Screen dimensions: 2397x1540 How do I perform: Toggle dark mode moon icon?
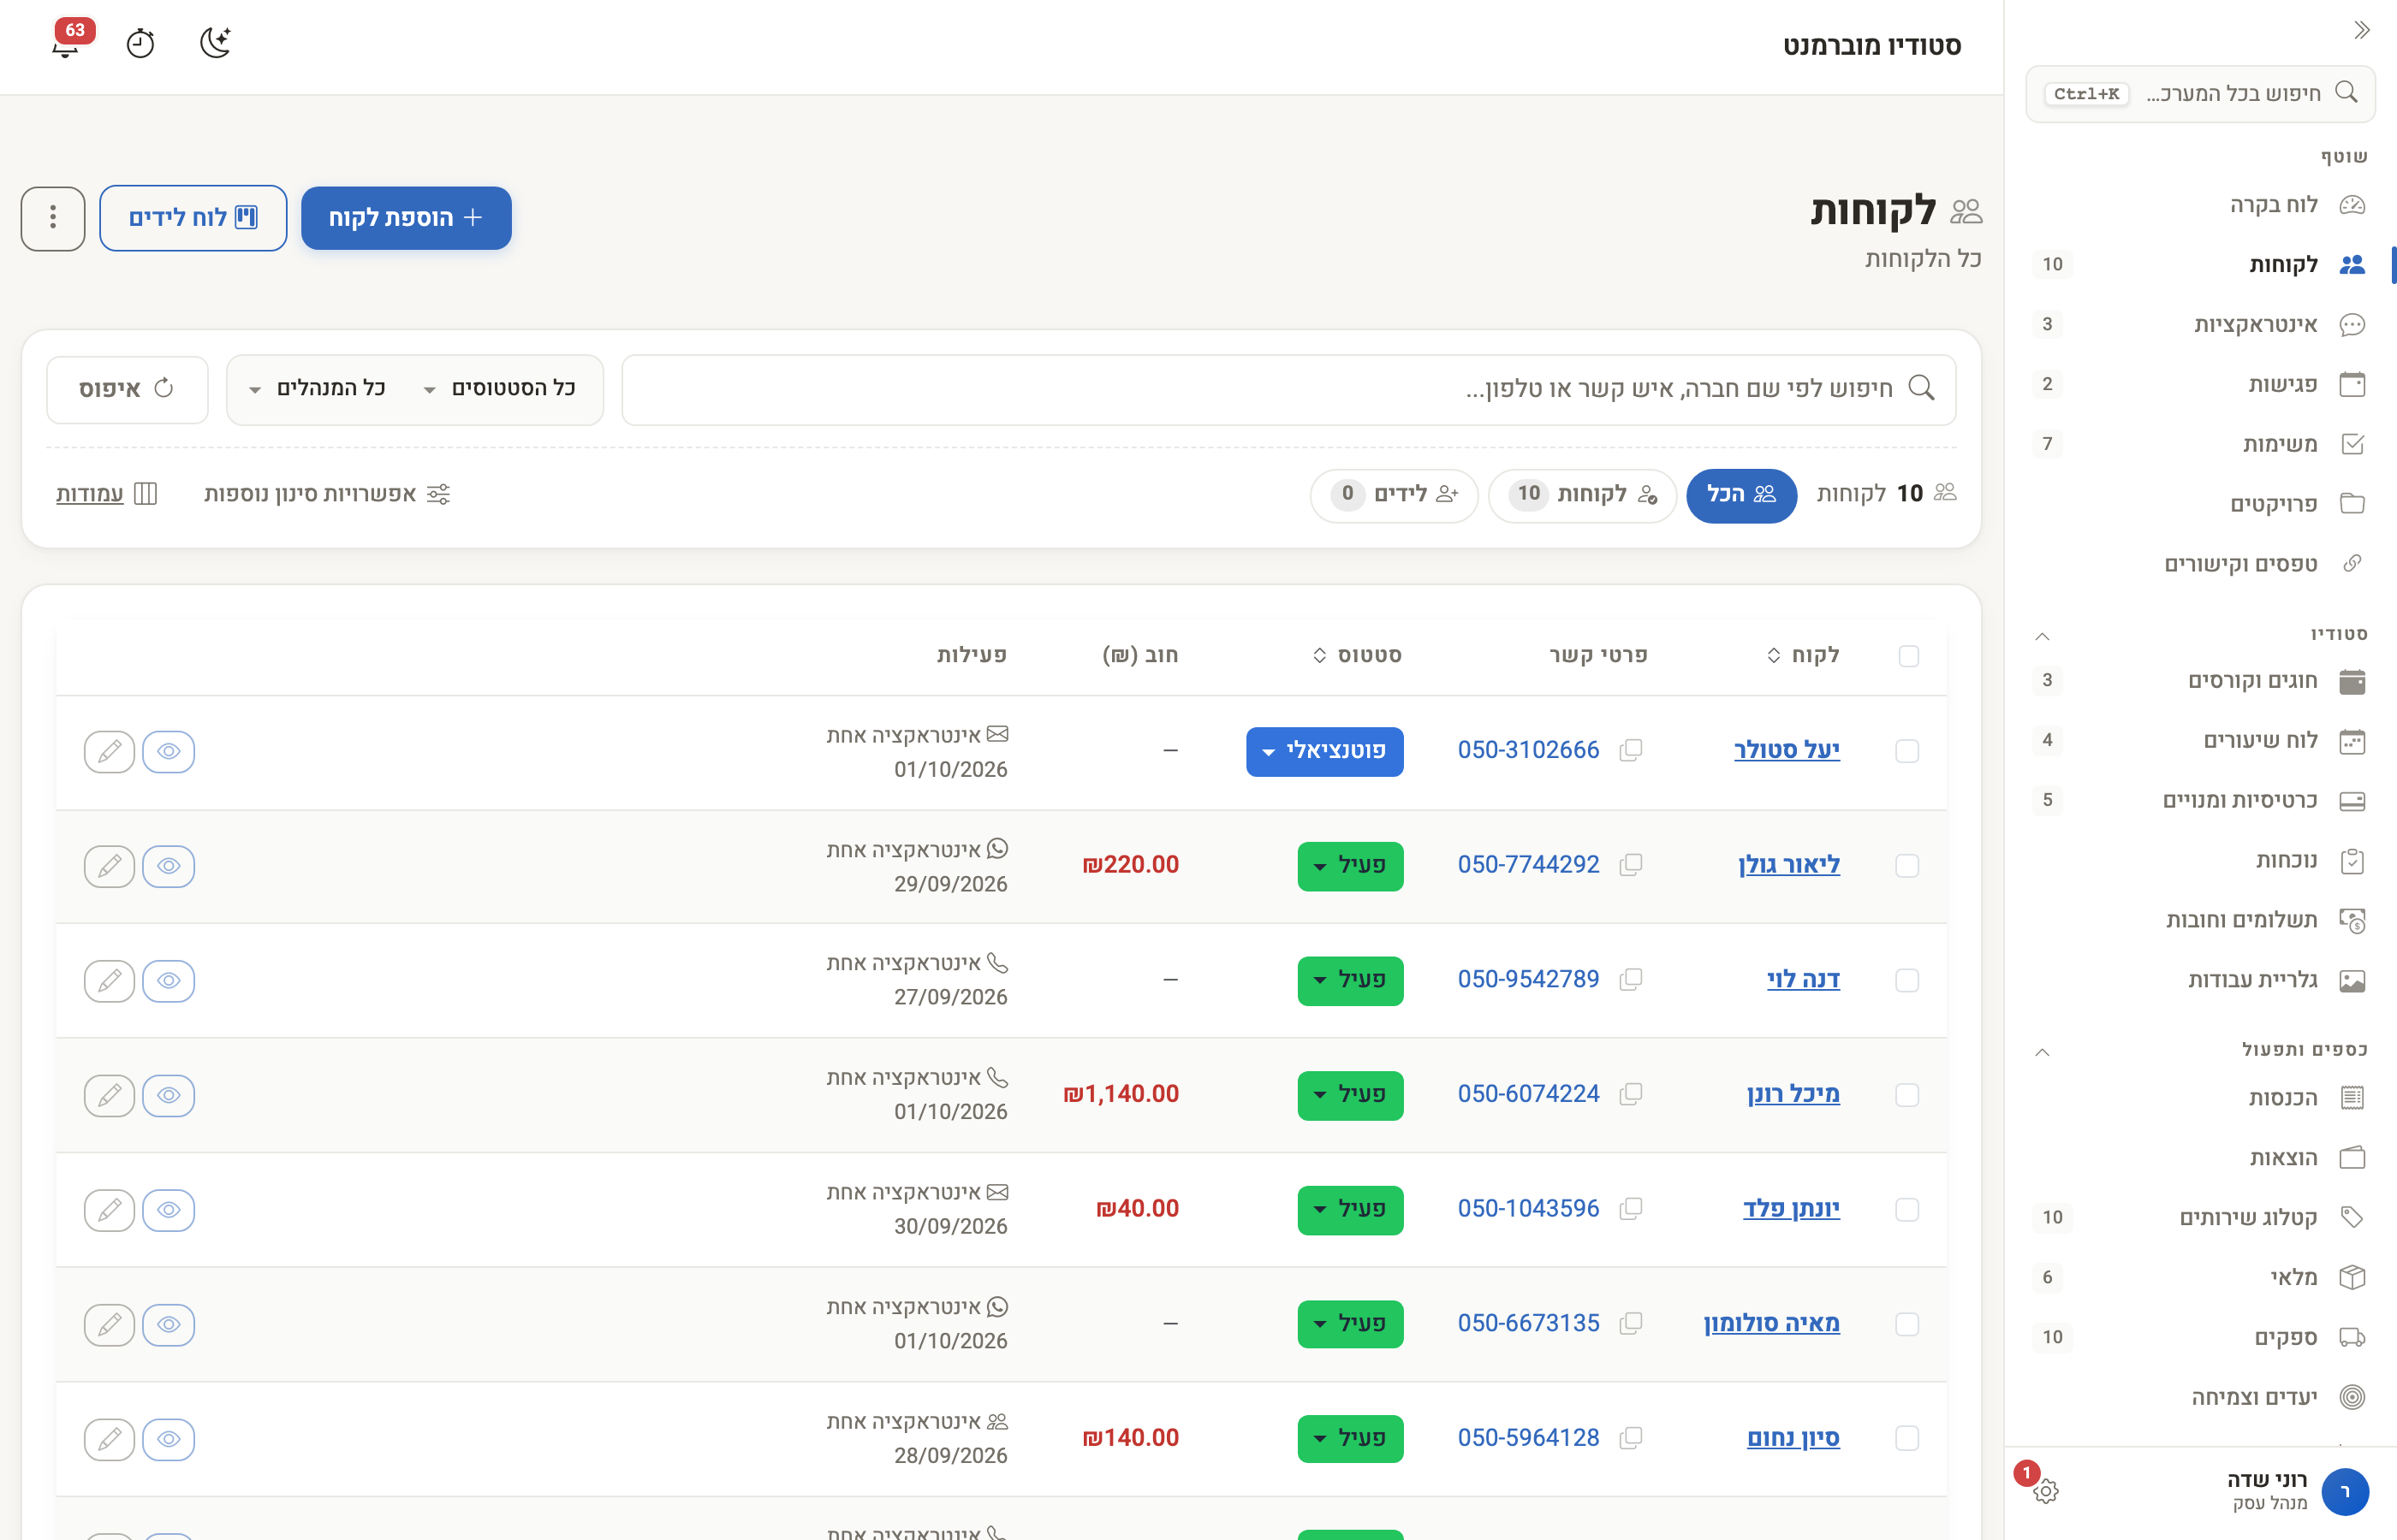click(x=215, y=43)
